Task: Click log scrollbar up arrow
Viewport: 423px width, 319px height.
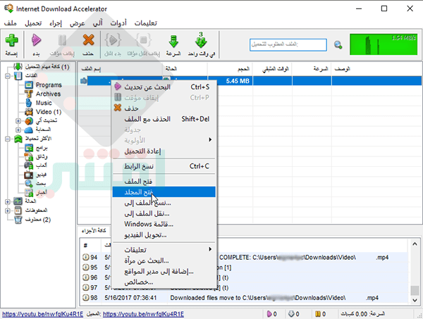Action: (x=415, y=244)
